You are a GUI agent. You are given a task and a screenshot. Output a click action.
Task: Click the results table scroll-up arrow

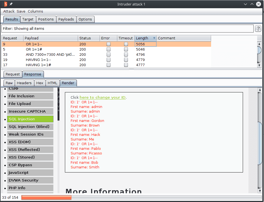pos(259,44)
